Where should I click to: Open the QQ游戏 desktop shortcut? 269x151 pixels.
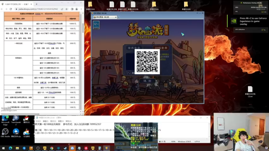[27, 133]
